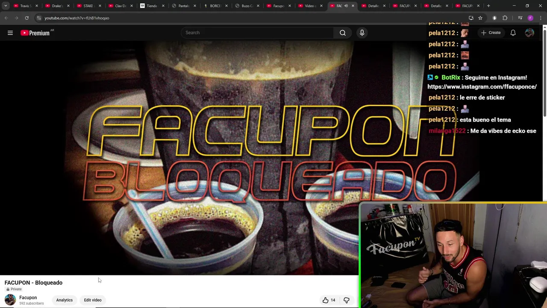
Task: Click the milanga1522 chat message
Action: point(482,131)
